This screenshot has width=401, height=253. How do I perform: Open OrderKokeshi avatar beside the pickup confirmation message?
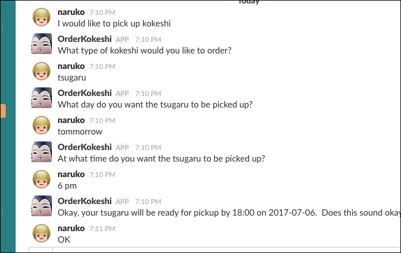(x=43, y=207)
